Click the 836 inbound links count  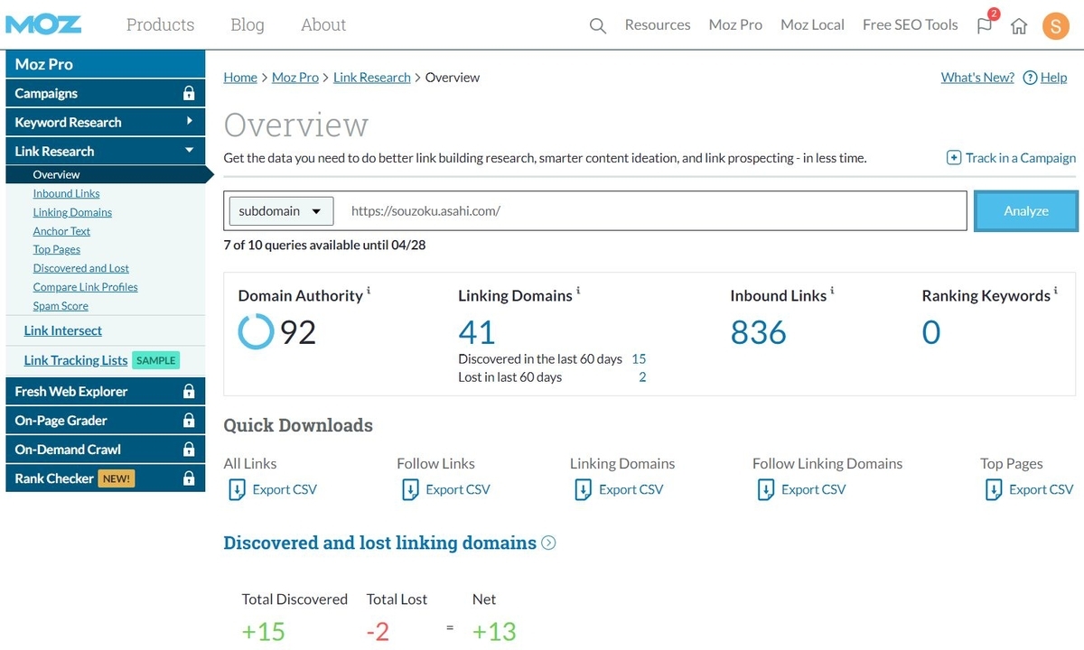(x=759, y=332)
